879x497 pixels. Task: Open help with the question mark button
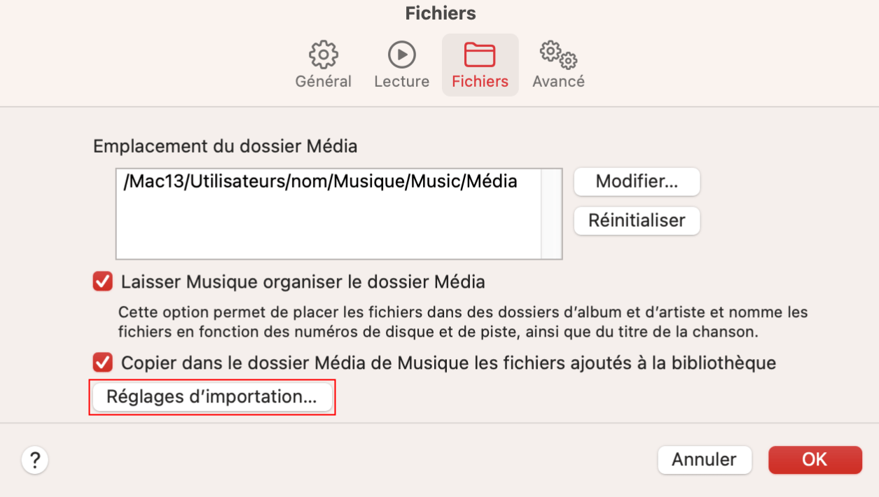click(35, 460)
